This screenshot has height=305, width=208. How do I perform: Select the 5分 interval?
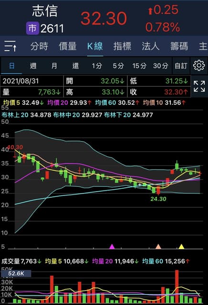pyautogui.click(x=118, y=66)
